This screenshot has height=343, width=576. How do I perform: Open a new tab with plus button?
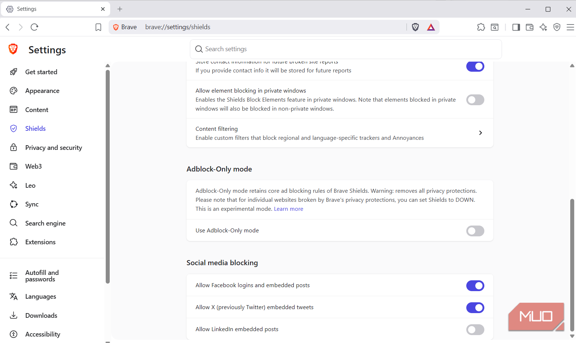click(120, 9)
